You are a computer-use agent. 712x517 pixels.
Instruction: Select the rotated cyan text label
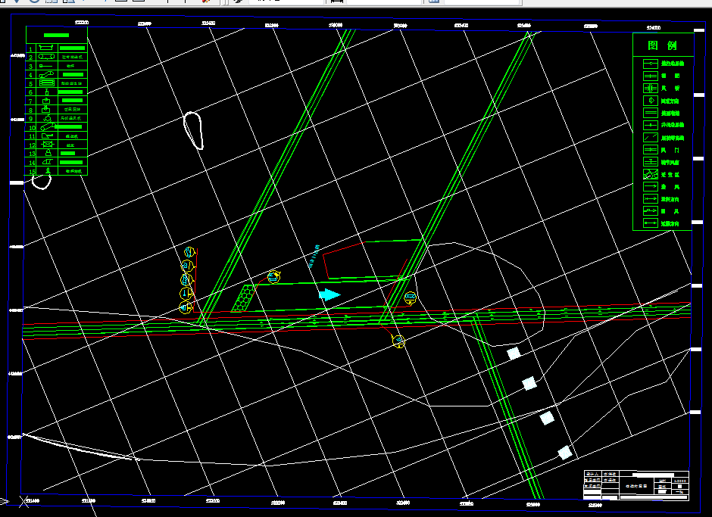click(314, 256)
